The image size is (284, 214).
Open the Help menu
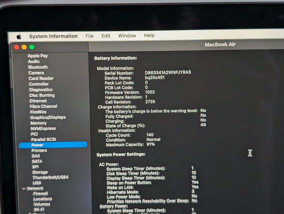[x=149, y=35]
